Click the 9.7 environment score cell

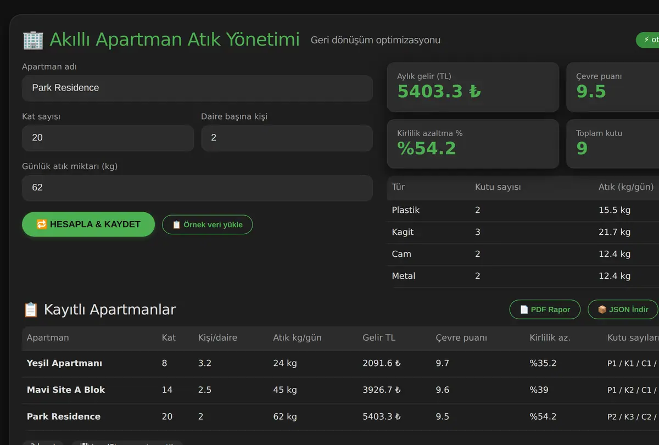click(442, 363)
